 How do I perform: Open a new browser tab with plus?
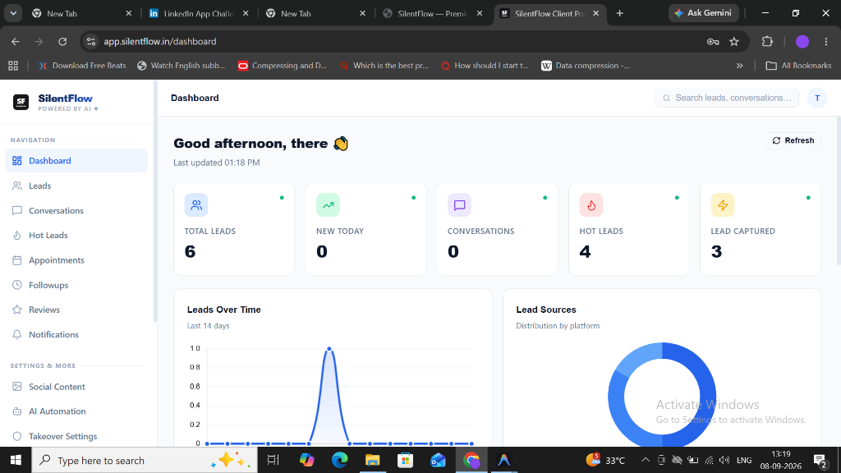coord(619,13)
